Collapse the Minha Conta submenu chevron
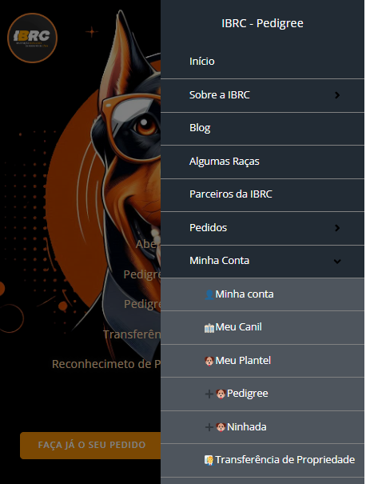Image resolution: width=366 pixels, height=484 pixels. pyautogui.click(x=337, y=261)
